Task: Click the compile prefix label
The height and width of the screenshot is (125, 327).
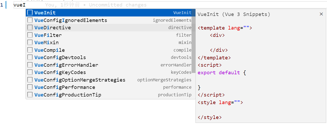Action: (183, 50)
